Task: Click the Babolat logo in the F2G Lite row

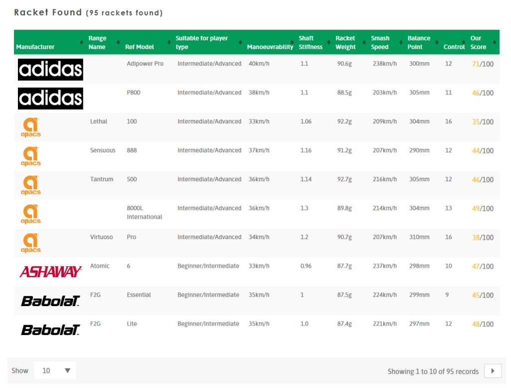Action: pyautogui.click(x=50, y=330)
